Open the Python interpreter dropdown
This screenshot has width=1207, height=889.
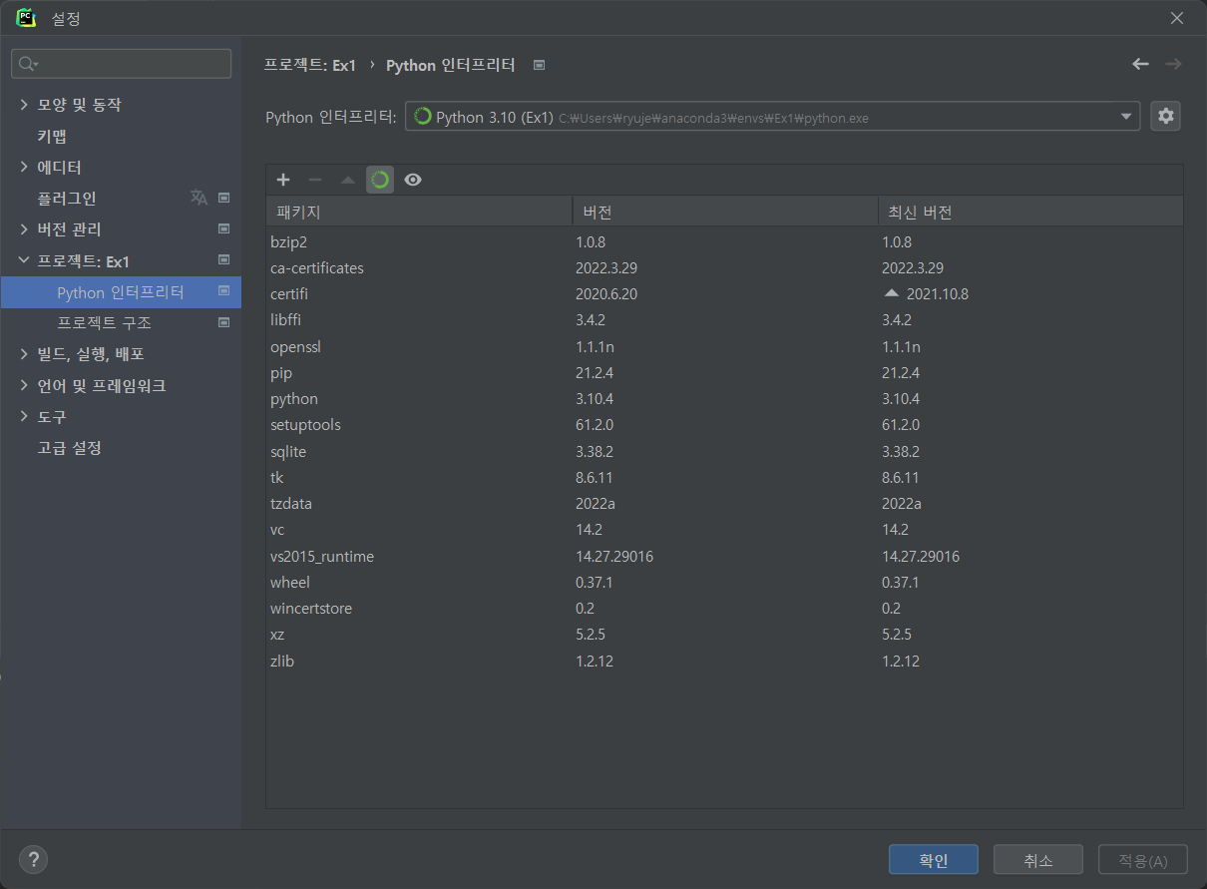coord(1127,116)
